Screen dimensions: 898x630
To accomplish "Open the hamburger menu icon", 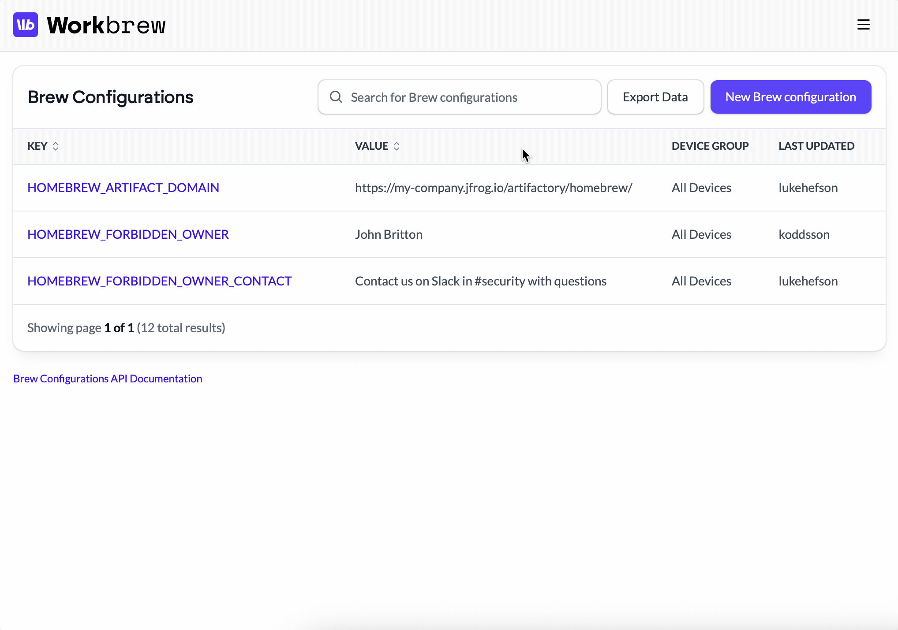I will coord(863,25).
